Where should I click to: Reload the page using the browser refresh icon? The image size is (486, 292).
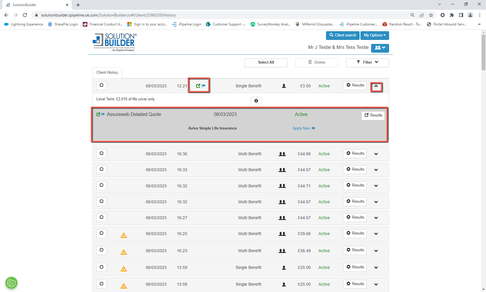tap(25, 15)
